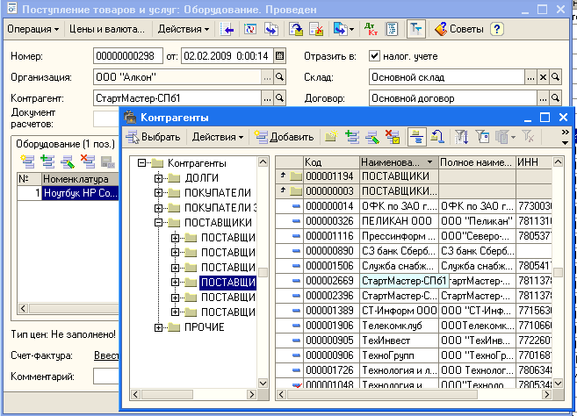Click the Выбрать button in Контрагенты window
The image size is (577, 416).
(154, 136)
